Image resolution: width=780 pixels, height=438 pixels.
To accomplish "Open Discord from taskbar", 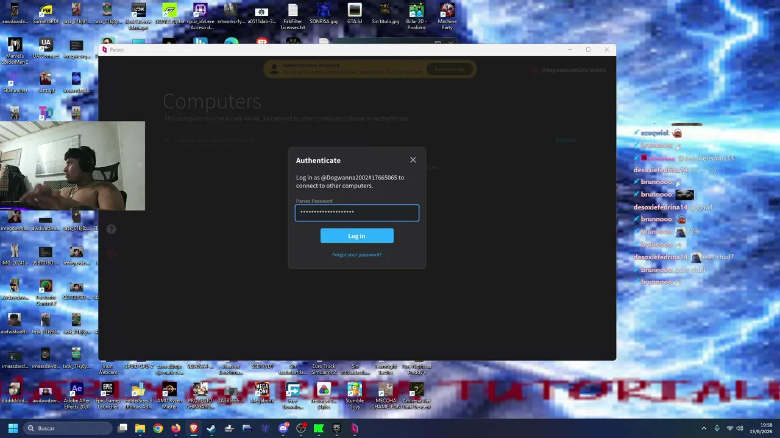I will [x=283, y=428].
